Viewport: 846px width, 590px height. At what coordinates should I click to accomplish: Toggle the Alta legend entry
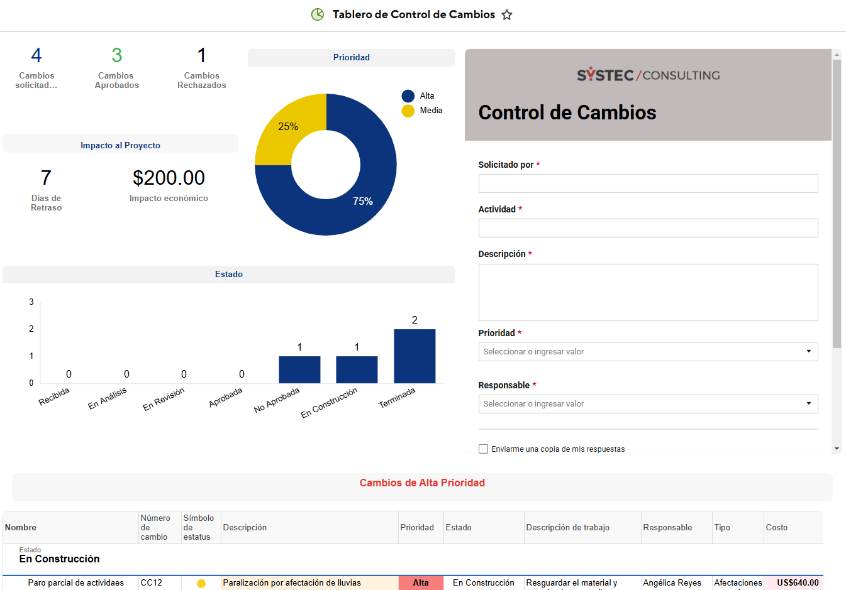[427, 96]
